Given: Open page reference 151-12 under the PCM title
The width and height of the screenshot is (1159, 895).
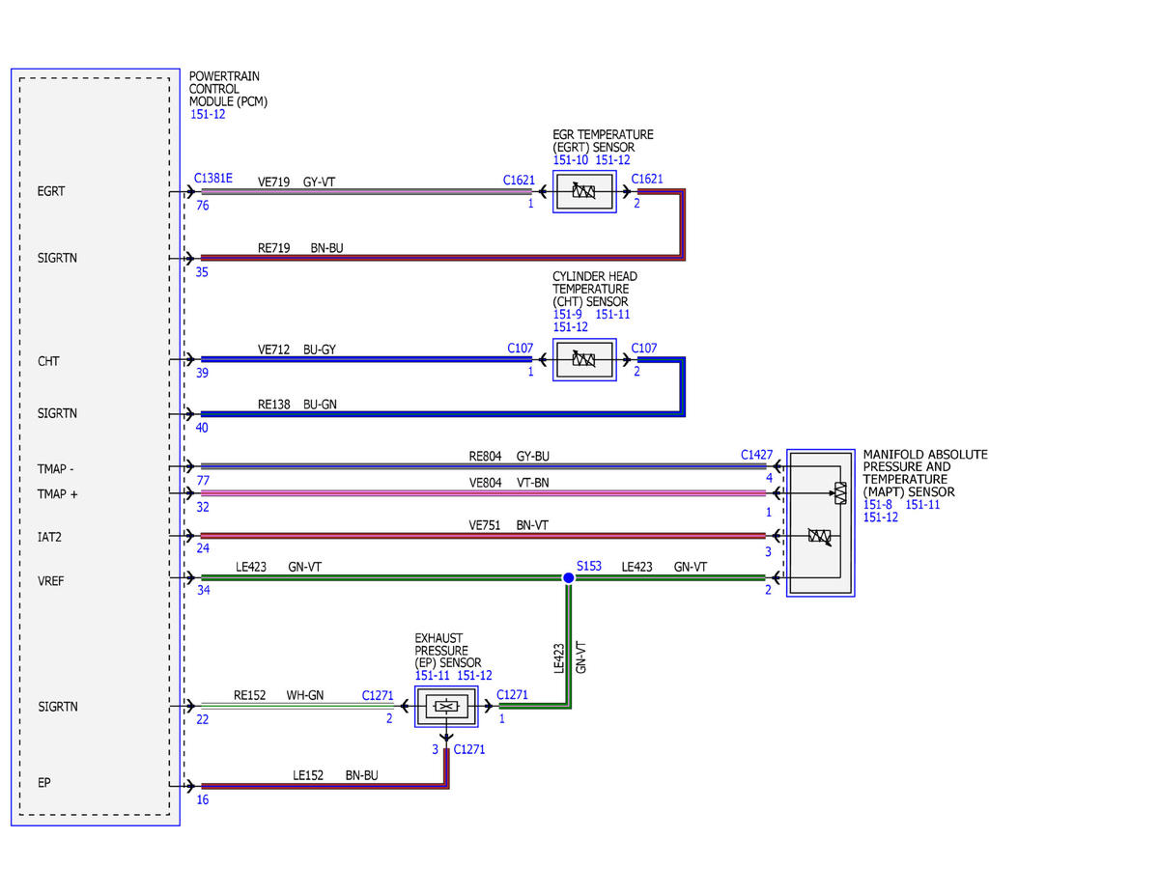Looking at the screenshot, I should (208, 115).
